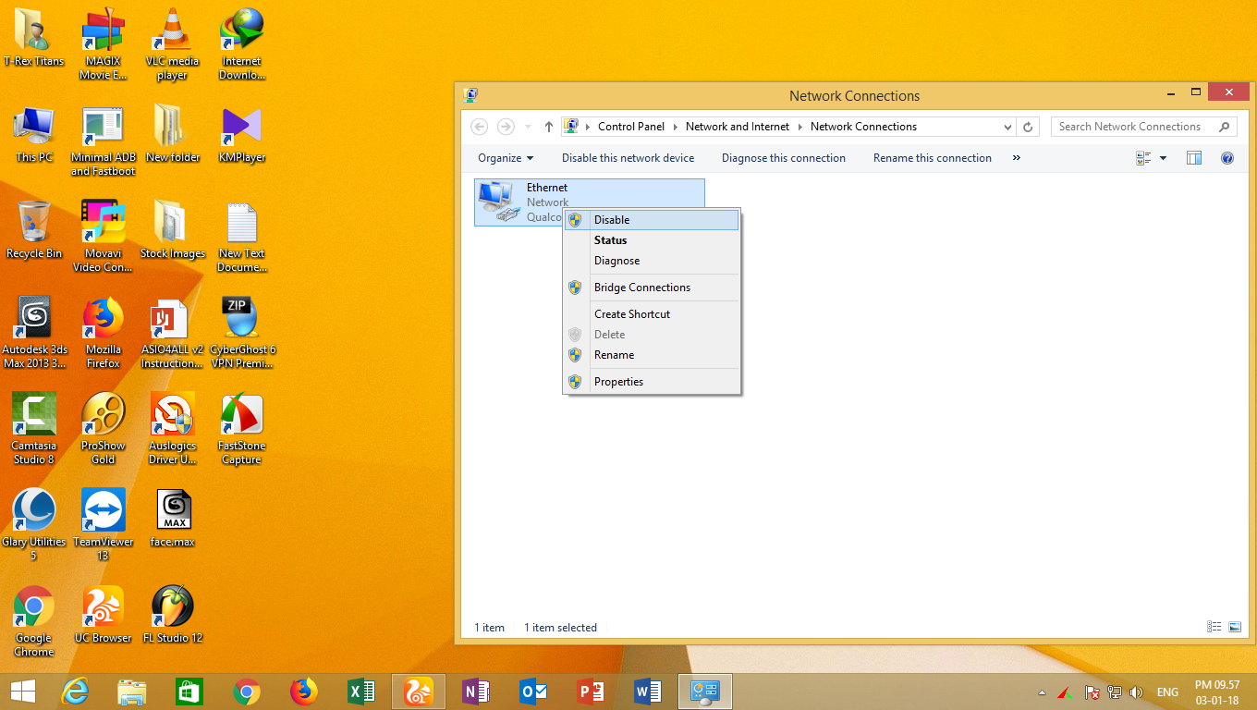
Task: Open the Get help question mark icon
Action: pyautogui.click(x=1227, y=158)
